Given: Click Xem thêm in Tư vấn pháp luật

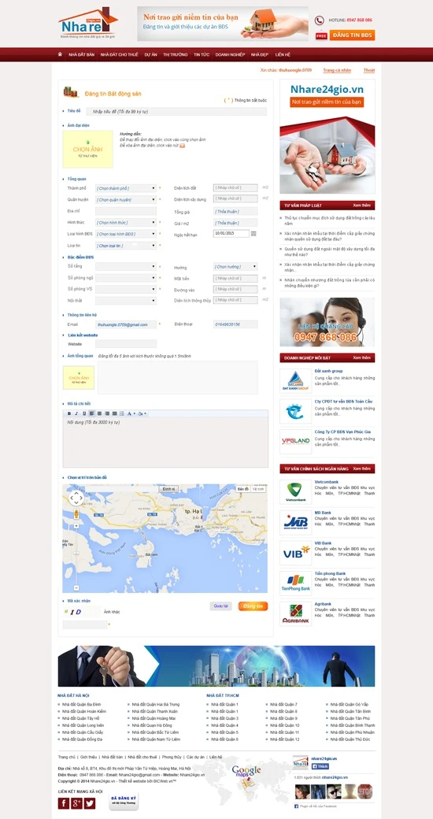Looking at the screenshot, I should [x=361, y=206].
